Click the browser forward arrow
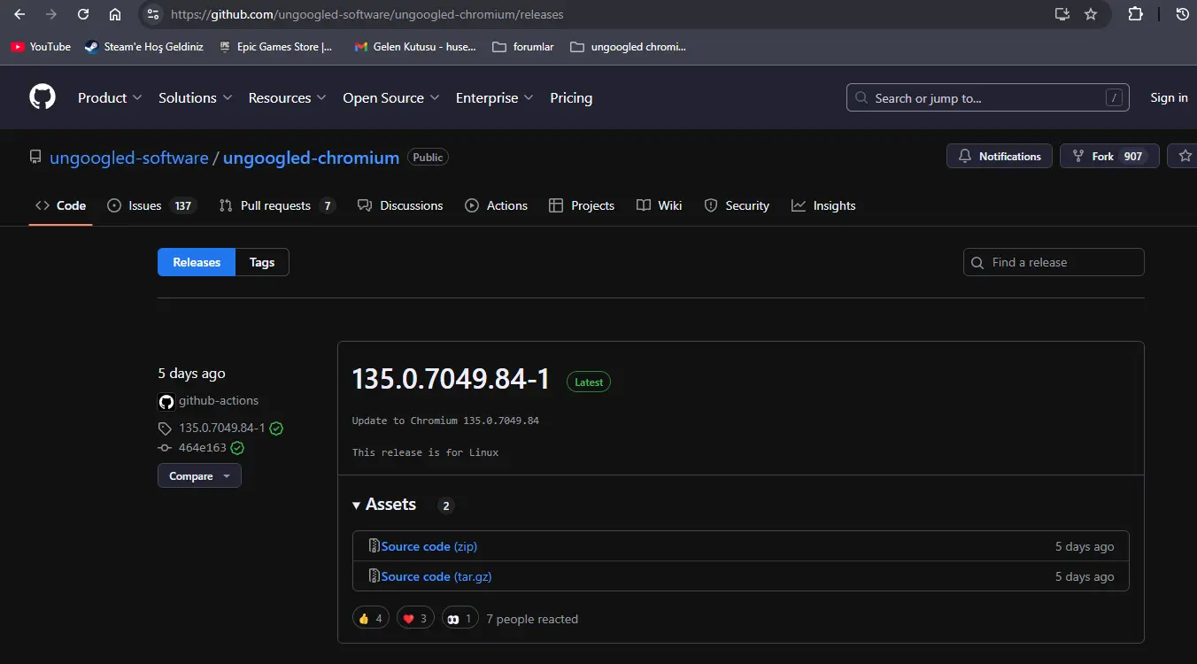The image size is (1197, 664). (x=51, y=14)
